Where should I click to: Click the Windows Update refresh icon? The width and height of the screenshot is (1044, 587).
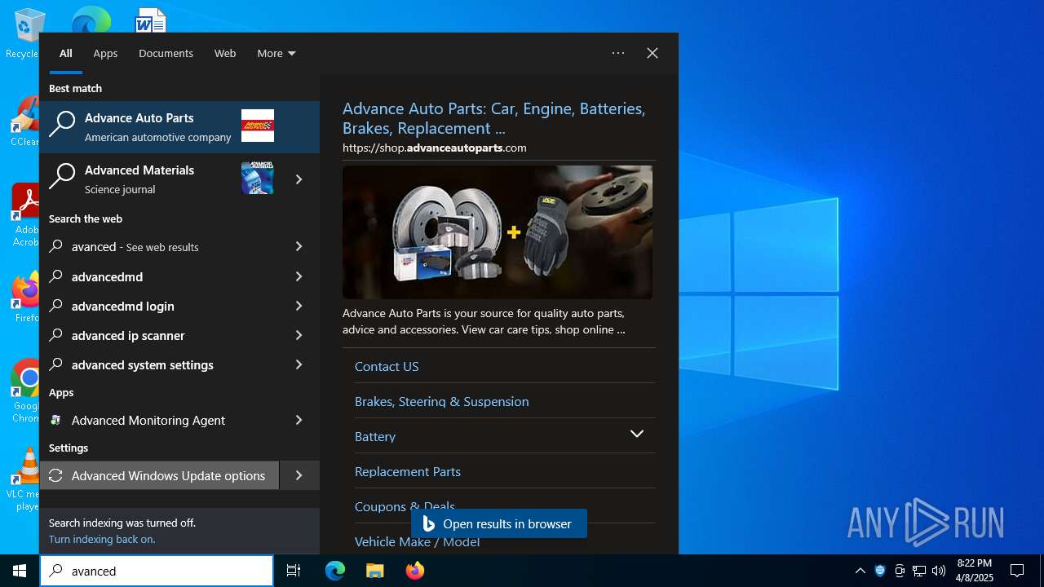[x=55, y=475]
